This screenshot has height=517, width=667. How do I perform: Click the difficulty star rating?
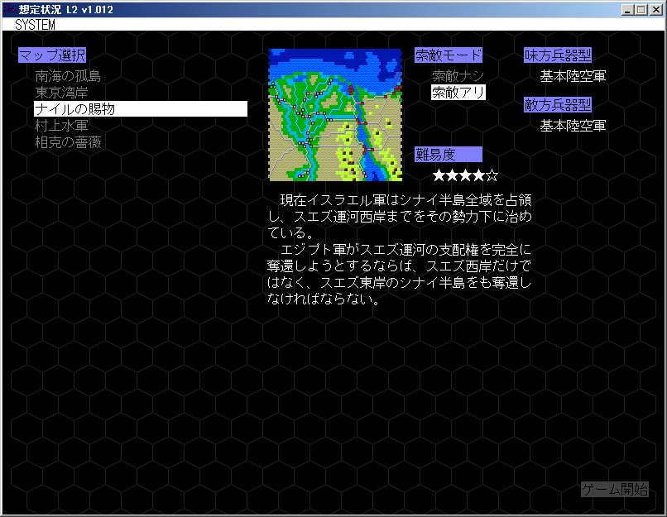(x=466, y=175)
